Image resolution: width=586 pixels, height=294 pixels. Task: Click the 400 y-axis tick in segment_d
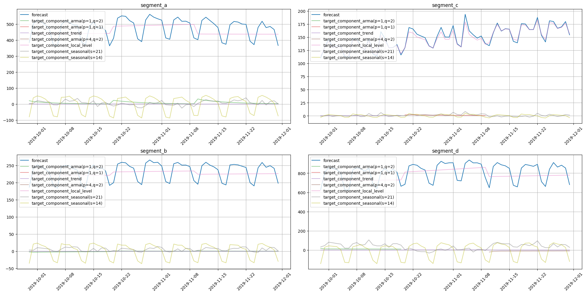coord(302,212)
